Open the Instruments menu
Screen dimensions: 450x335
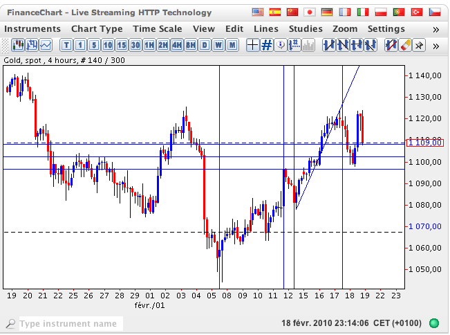pyautogui.click(x=32, y=28)
